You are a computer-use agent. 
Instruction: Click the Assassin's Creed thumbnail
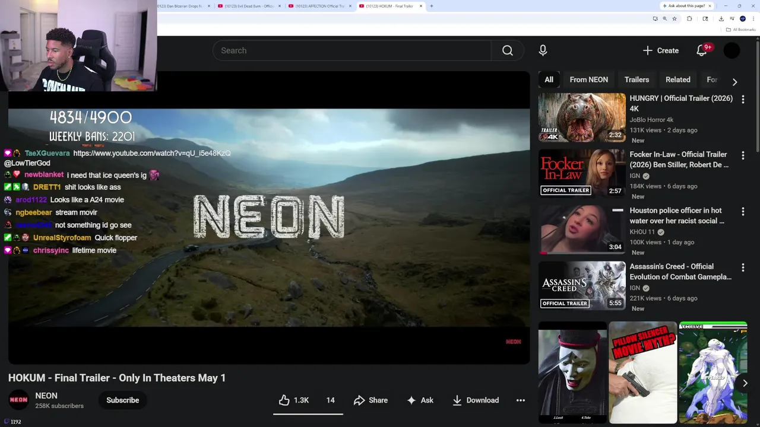pyautogui.click(x=582, y=286)
